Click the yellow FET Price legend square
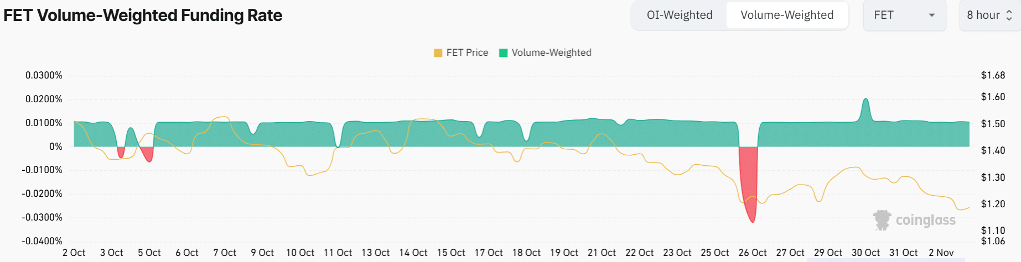This screenshot has height=262, width=1021. (438, 53)
